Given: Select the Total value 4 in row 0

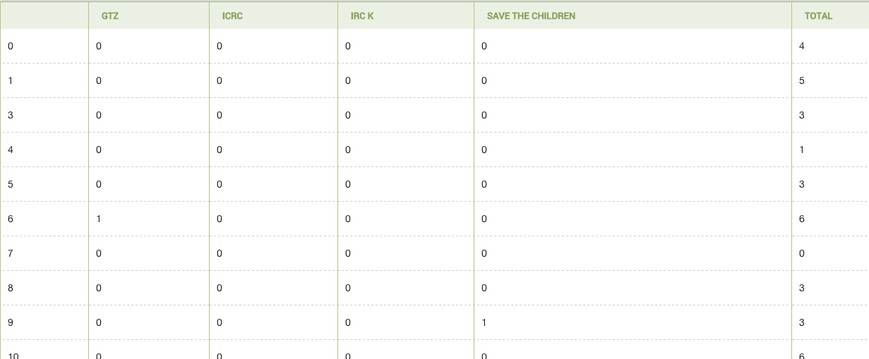Looking at the screenshot, I should click(802, 47).
